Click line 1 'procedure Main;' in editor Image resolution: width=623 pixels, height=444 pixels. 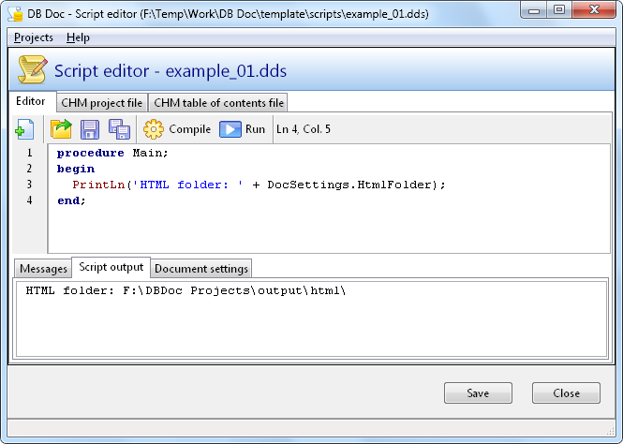pyautogui.click(x=112, y=153)
